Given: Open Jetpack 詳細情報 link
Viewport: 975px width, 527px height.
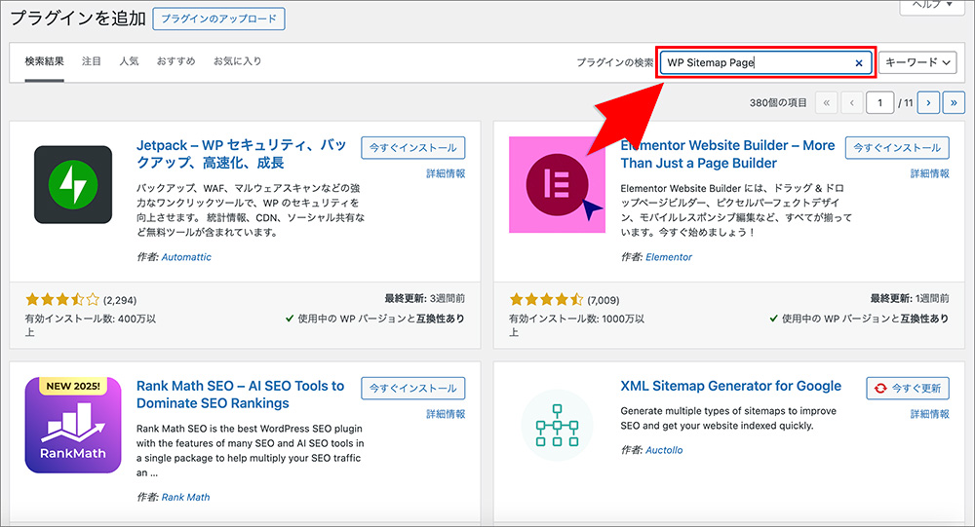Looking at the screenshot, I should click(446, 173).
